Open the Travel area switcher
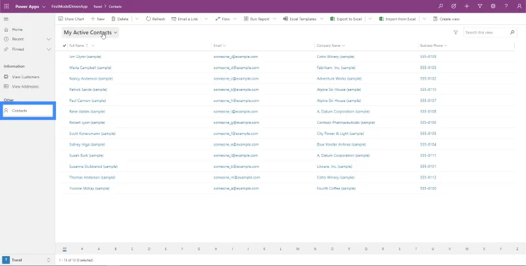This screenshot has height=266, width=526. [x=27, y=260]
